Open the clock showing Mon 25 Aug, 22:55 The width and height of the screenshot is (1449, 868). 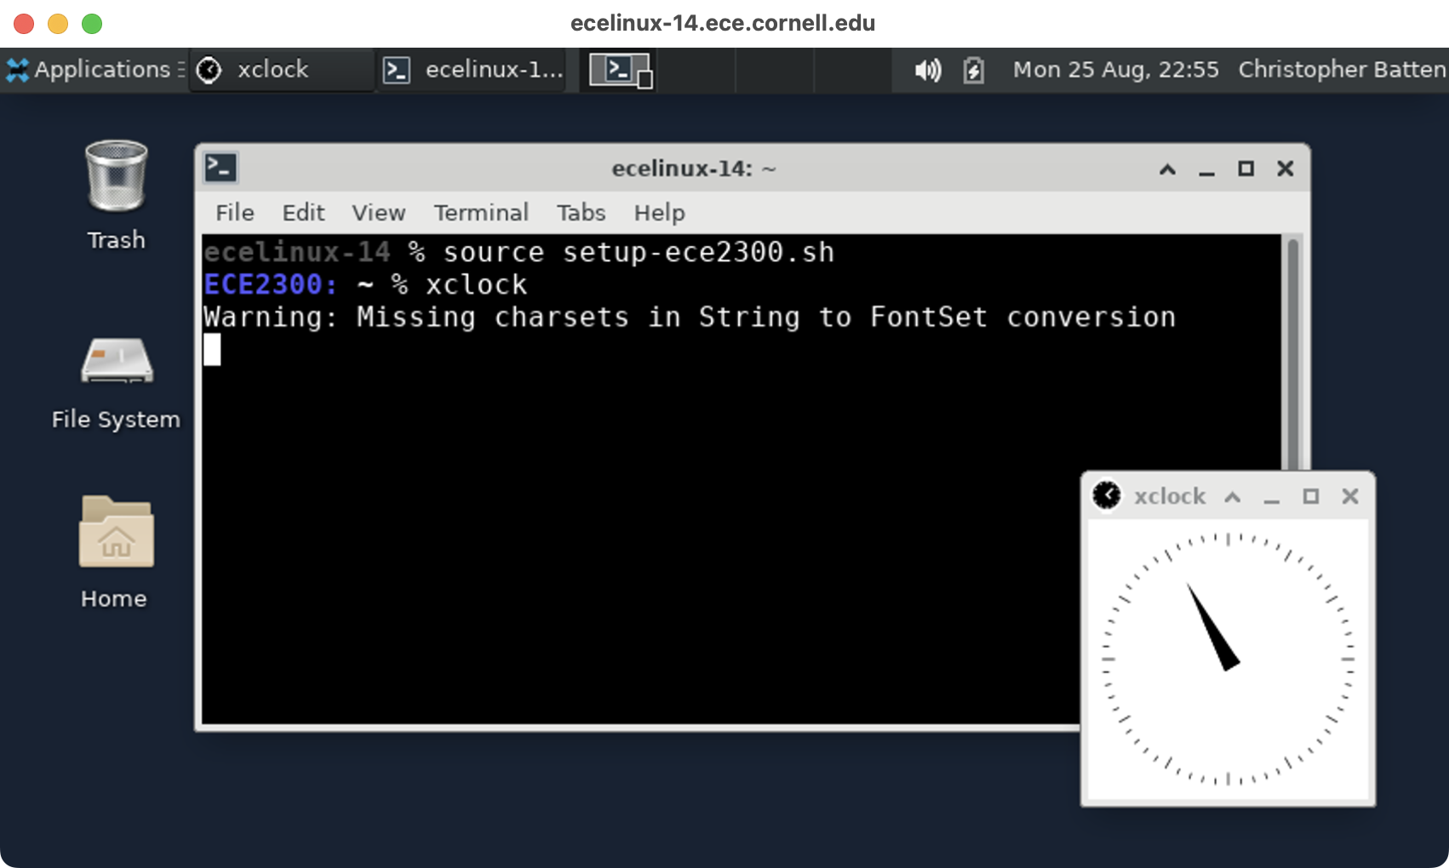click(x=1115, y=70)
